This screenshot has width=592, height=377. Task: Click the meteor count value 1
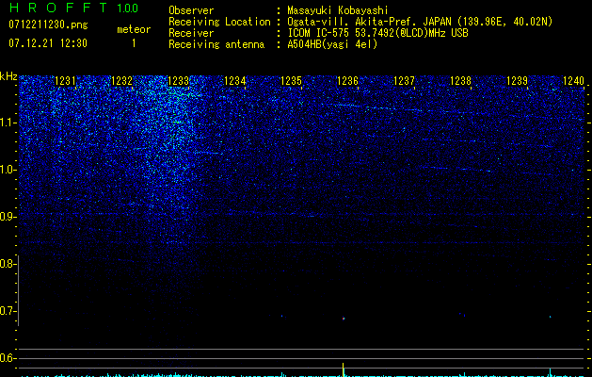tap(134, 43)
